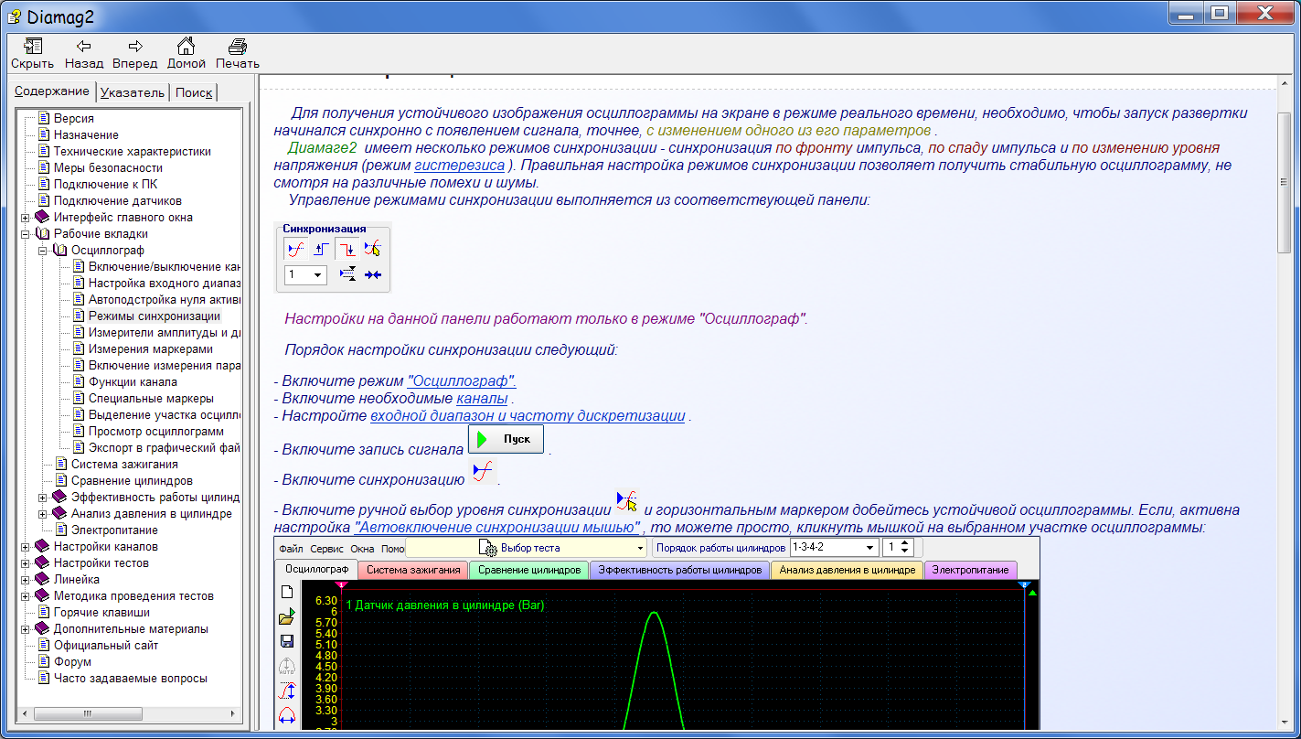Expand Методика проведения тестов node
This screenshot has height=739, width=1301.
click(x=26, y=596)
